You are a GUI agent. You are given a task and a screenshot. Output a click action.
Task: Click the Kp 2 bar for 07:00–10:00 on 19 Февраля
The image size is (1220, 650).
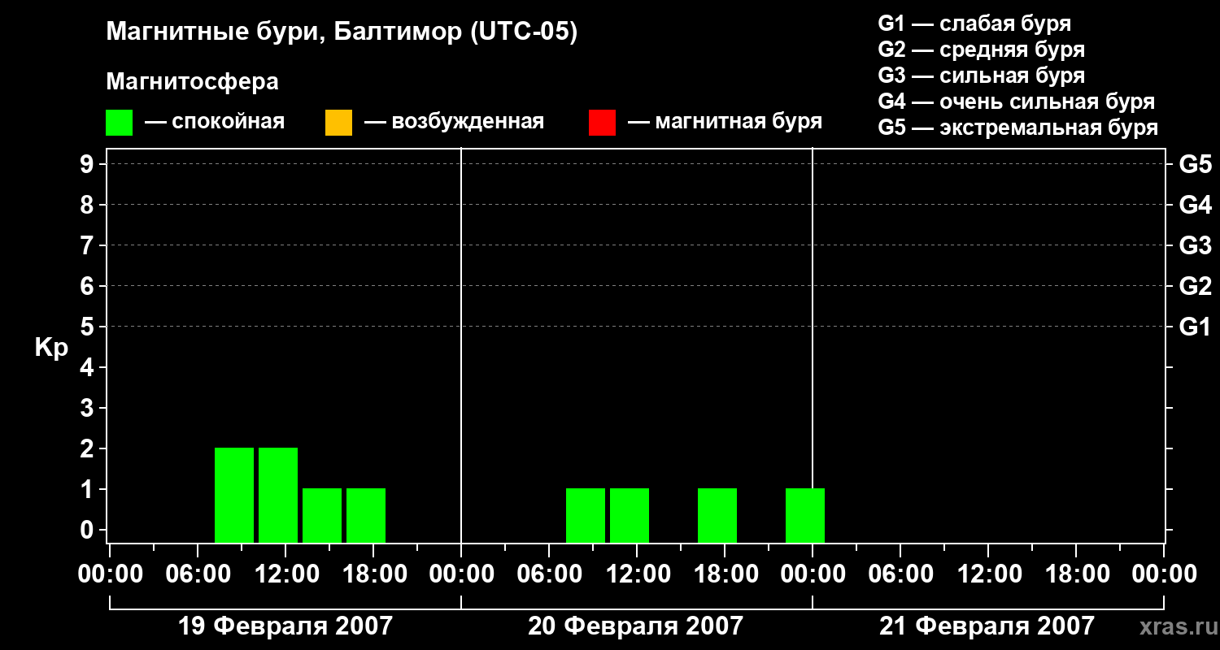234,495
